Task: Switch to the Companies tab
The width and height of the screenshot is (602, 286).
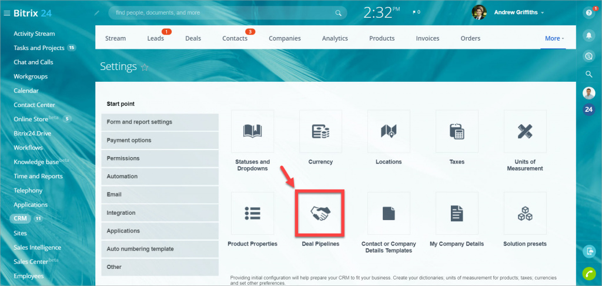Action: click(285, 38)
